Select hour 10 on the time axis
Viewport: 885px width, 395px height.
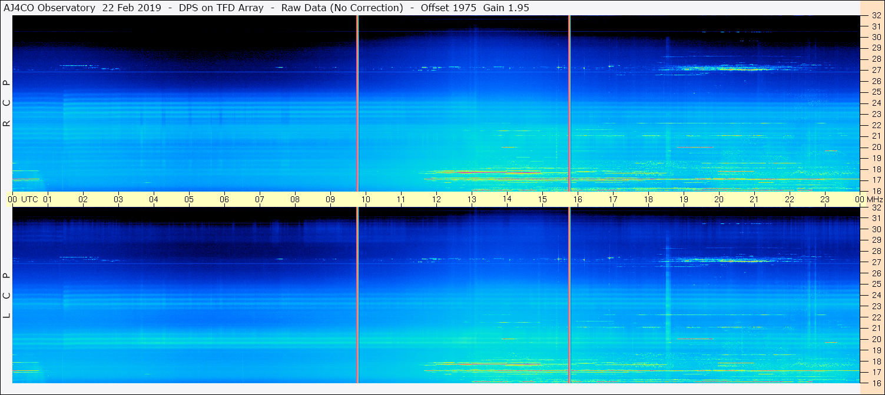[x=366, y=199]
